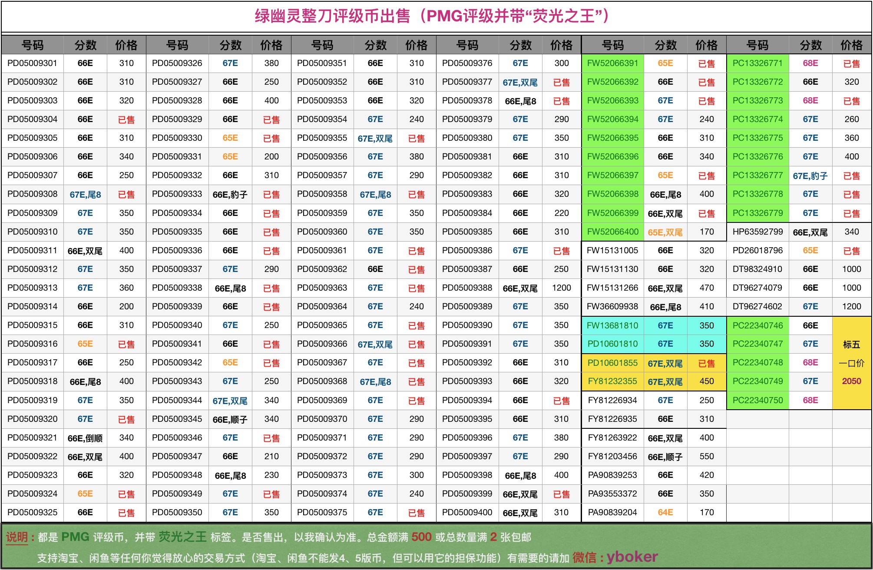The image size is (873, 570).
Task: Click the WeChat ID yboker text
Action: click(632, 557)
